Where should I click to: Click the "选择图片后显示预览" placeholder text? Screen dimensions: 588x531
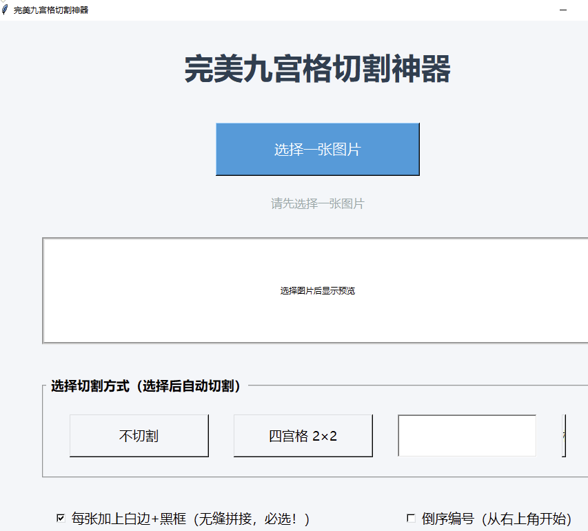[x=317, y=290]
